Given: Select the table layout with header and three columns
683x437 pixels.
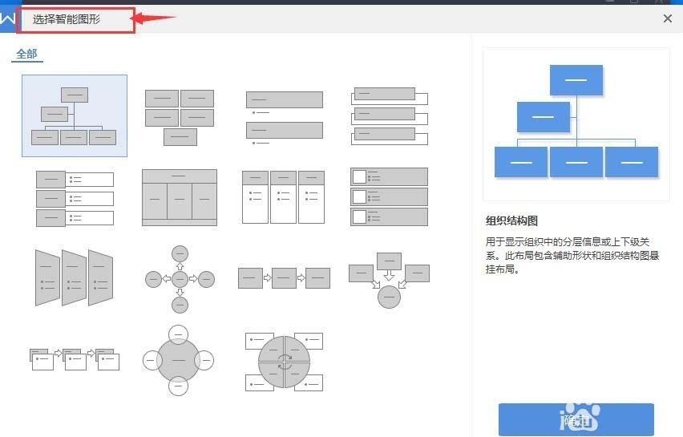Looking at the screenshot, I should pos(180,197).
